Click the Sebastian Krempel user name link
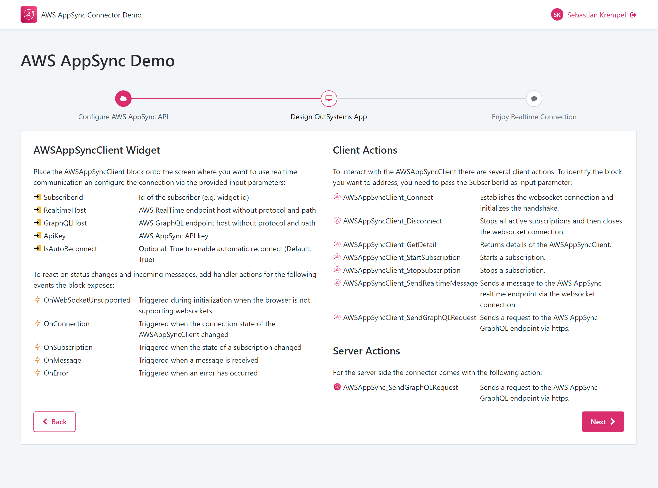This screenshot has height=488, width=658. tap(596, 15)
